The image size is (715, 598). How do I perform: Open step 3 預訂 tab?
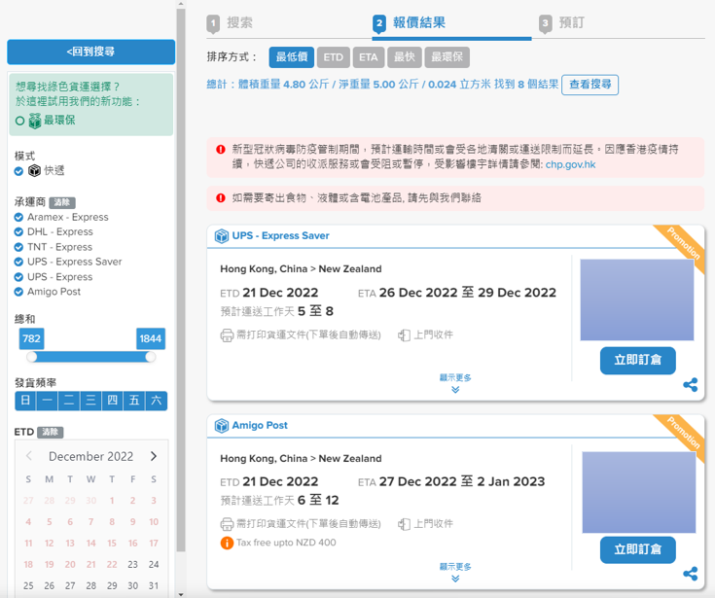tap(562, 23)
